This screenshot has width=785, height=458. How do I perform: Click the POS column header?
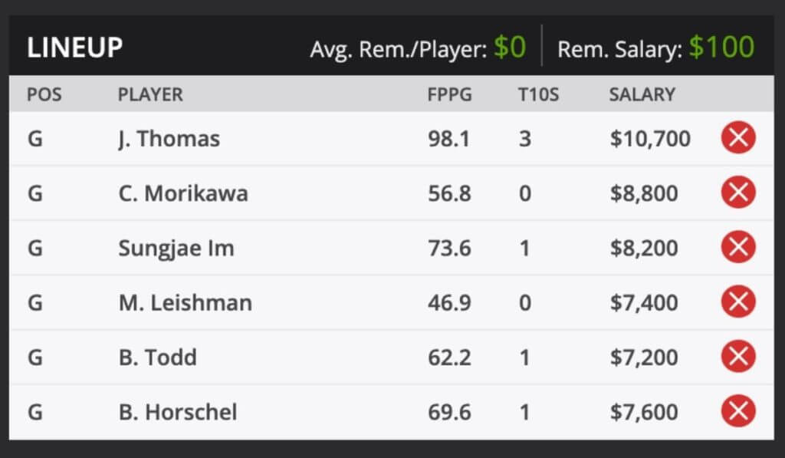point(45,94)
